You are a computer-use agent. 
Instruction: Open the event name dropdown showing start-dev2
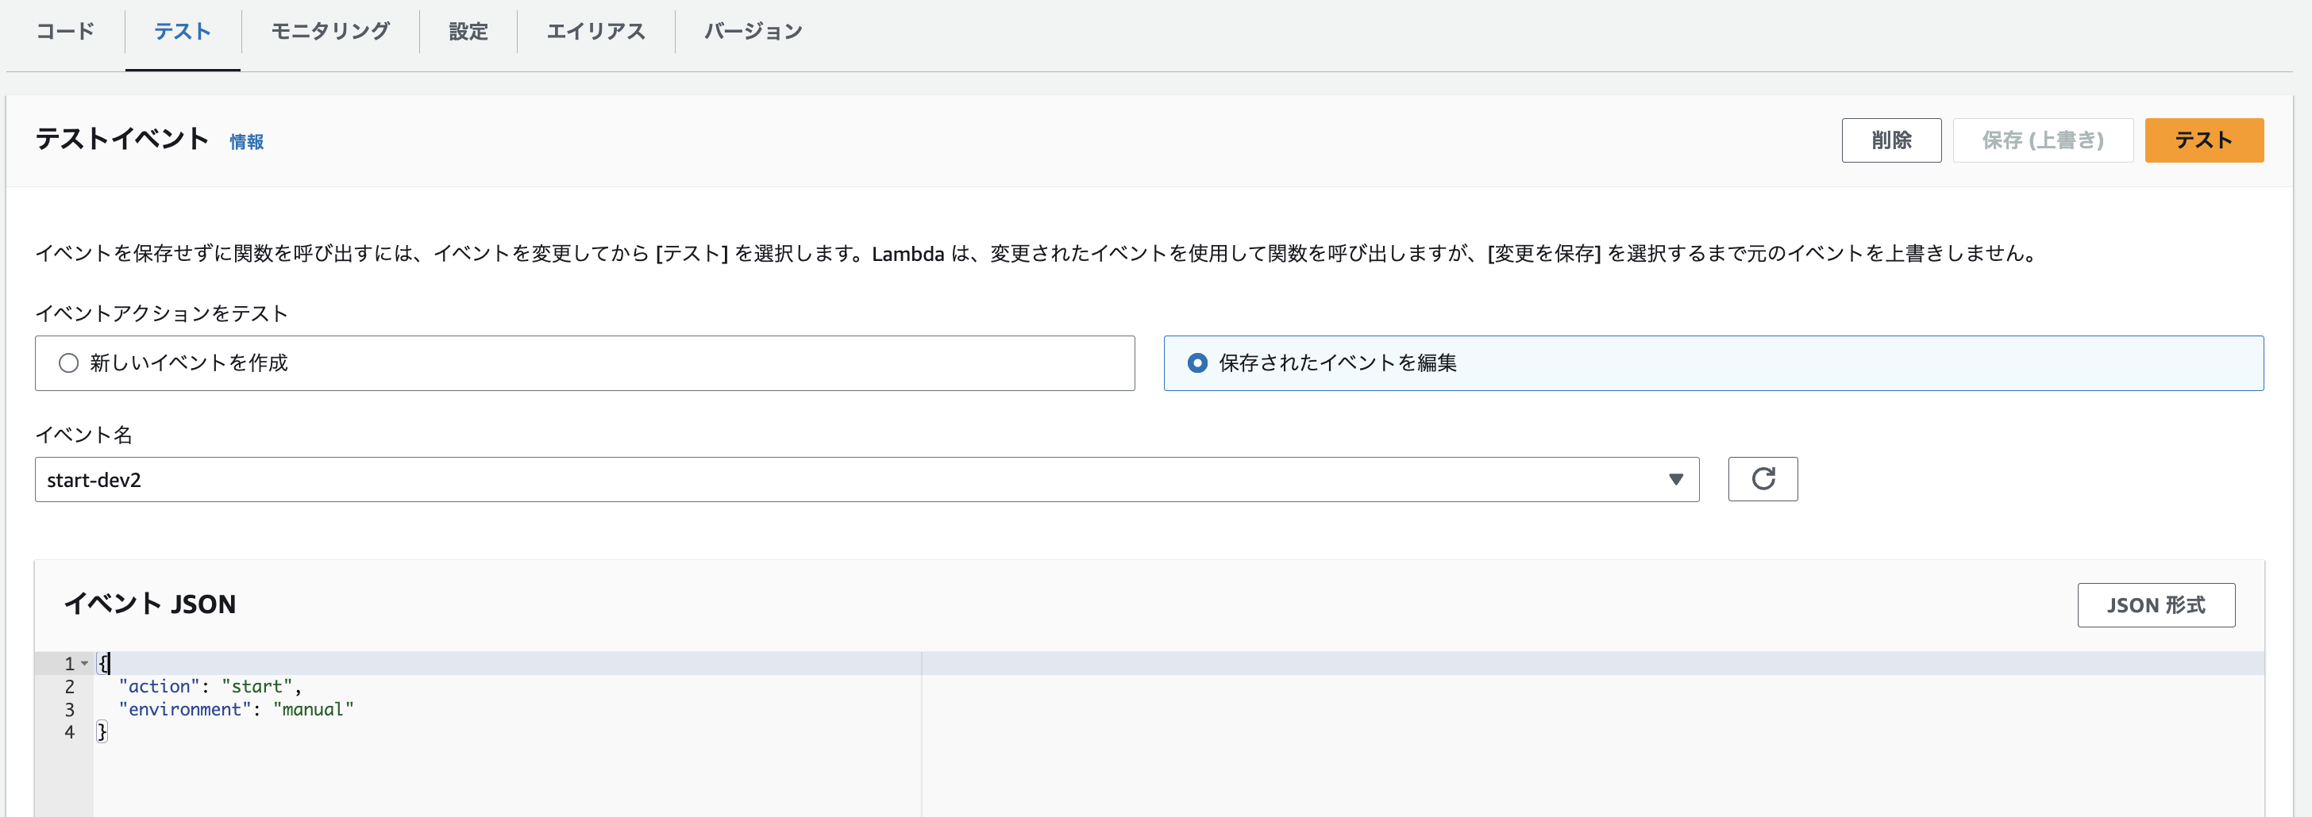point(861,479)
